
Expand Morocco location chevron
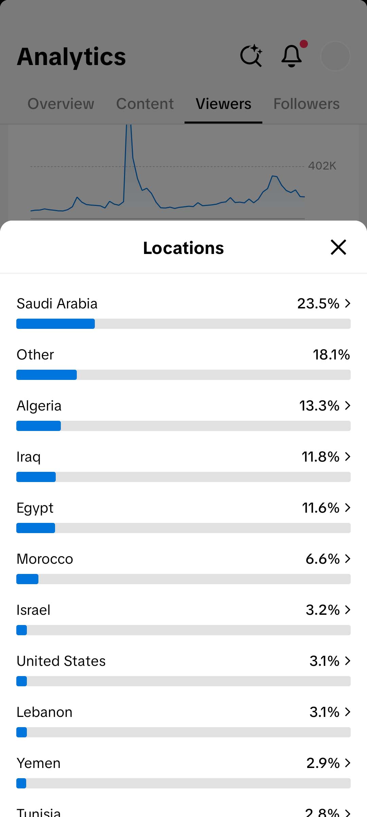[347, 559]
